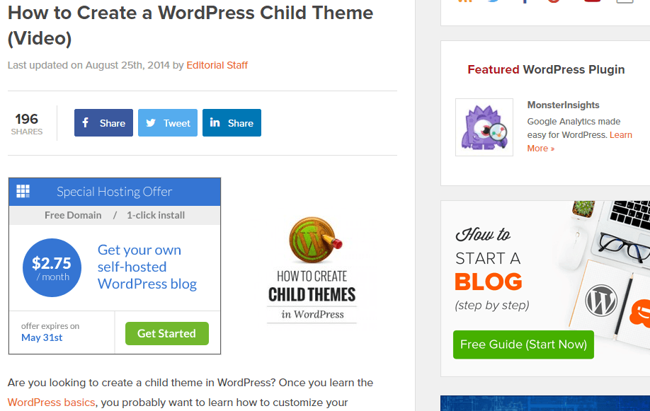Click the $2.75 per month price circle
The height and width of the screenshot is (411, 650).
click(x=52, y=267)
